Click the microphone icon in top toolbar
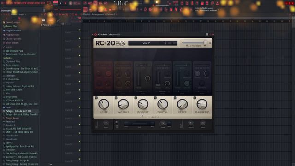Image resolution: width=295 pixels, height=166 pixels. (192, 3)
